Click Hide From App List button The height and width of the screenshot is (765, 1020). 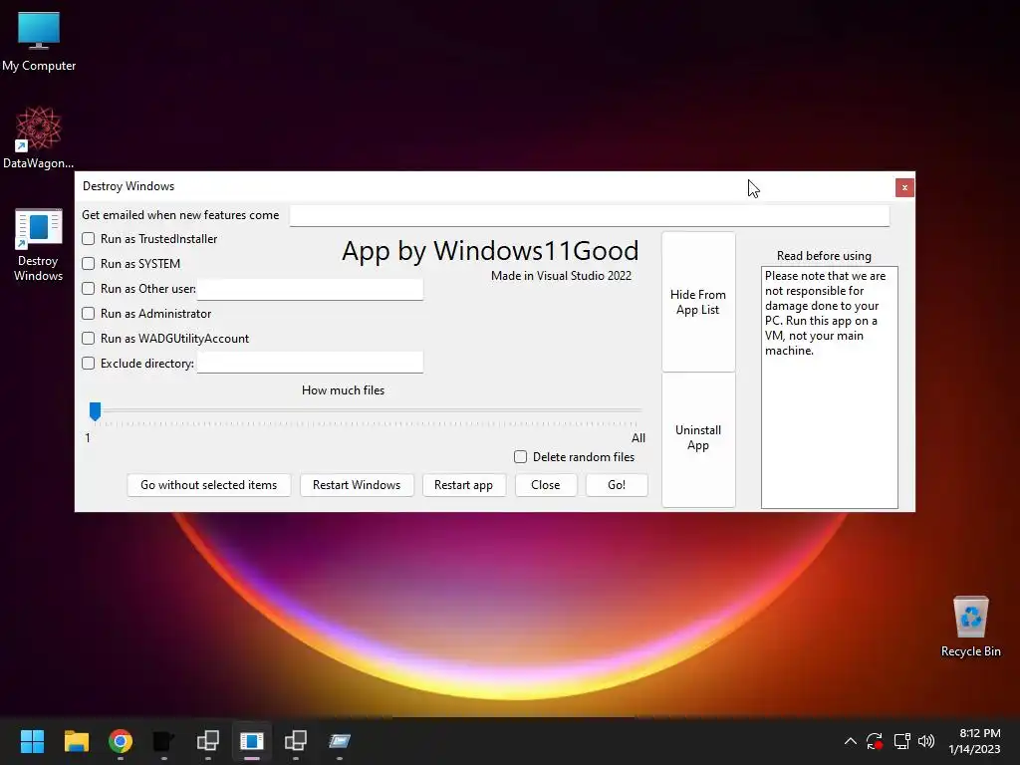(698, 302)
